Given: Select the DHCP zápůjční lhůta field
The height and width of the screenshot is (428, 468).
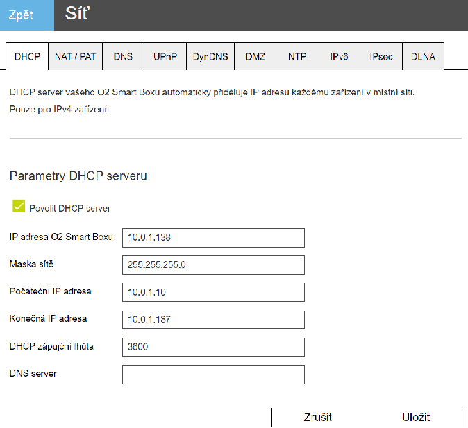Looking at the screenshot, I should [x=213, y=346].
